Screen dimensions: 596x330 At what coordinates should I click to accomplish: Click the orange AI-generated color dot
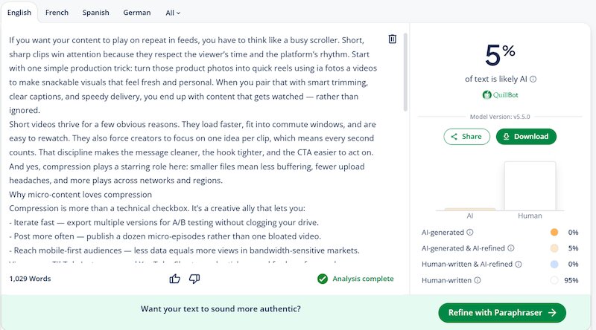[554, 233]
